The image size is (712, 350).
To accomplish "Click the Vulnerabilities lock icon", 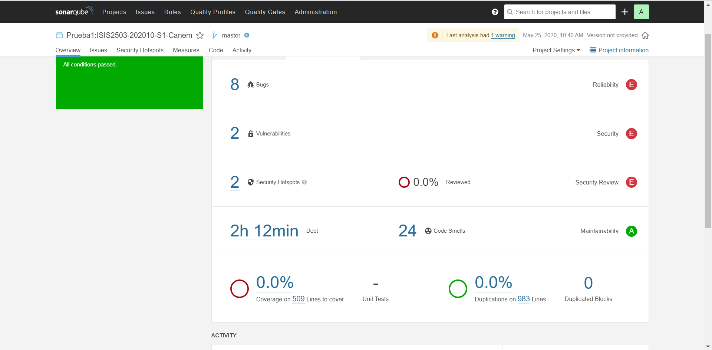I will tap(251, 134).
